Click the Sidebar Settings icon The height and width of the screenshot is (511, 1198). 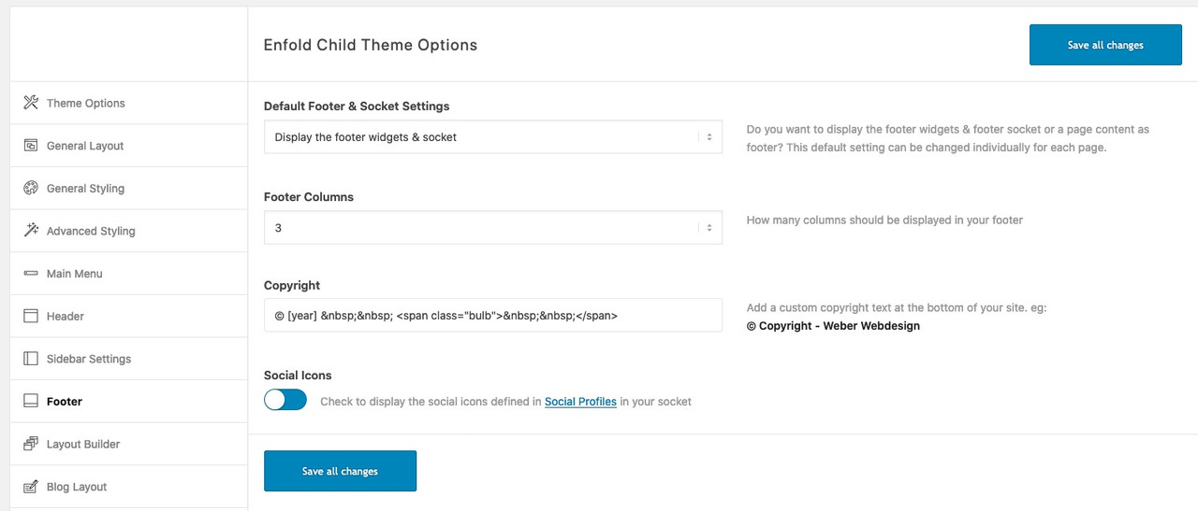click(x=31, y=359)
